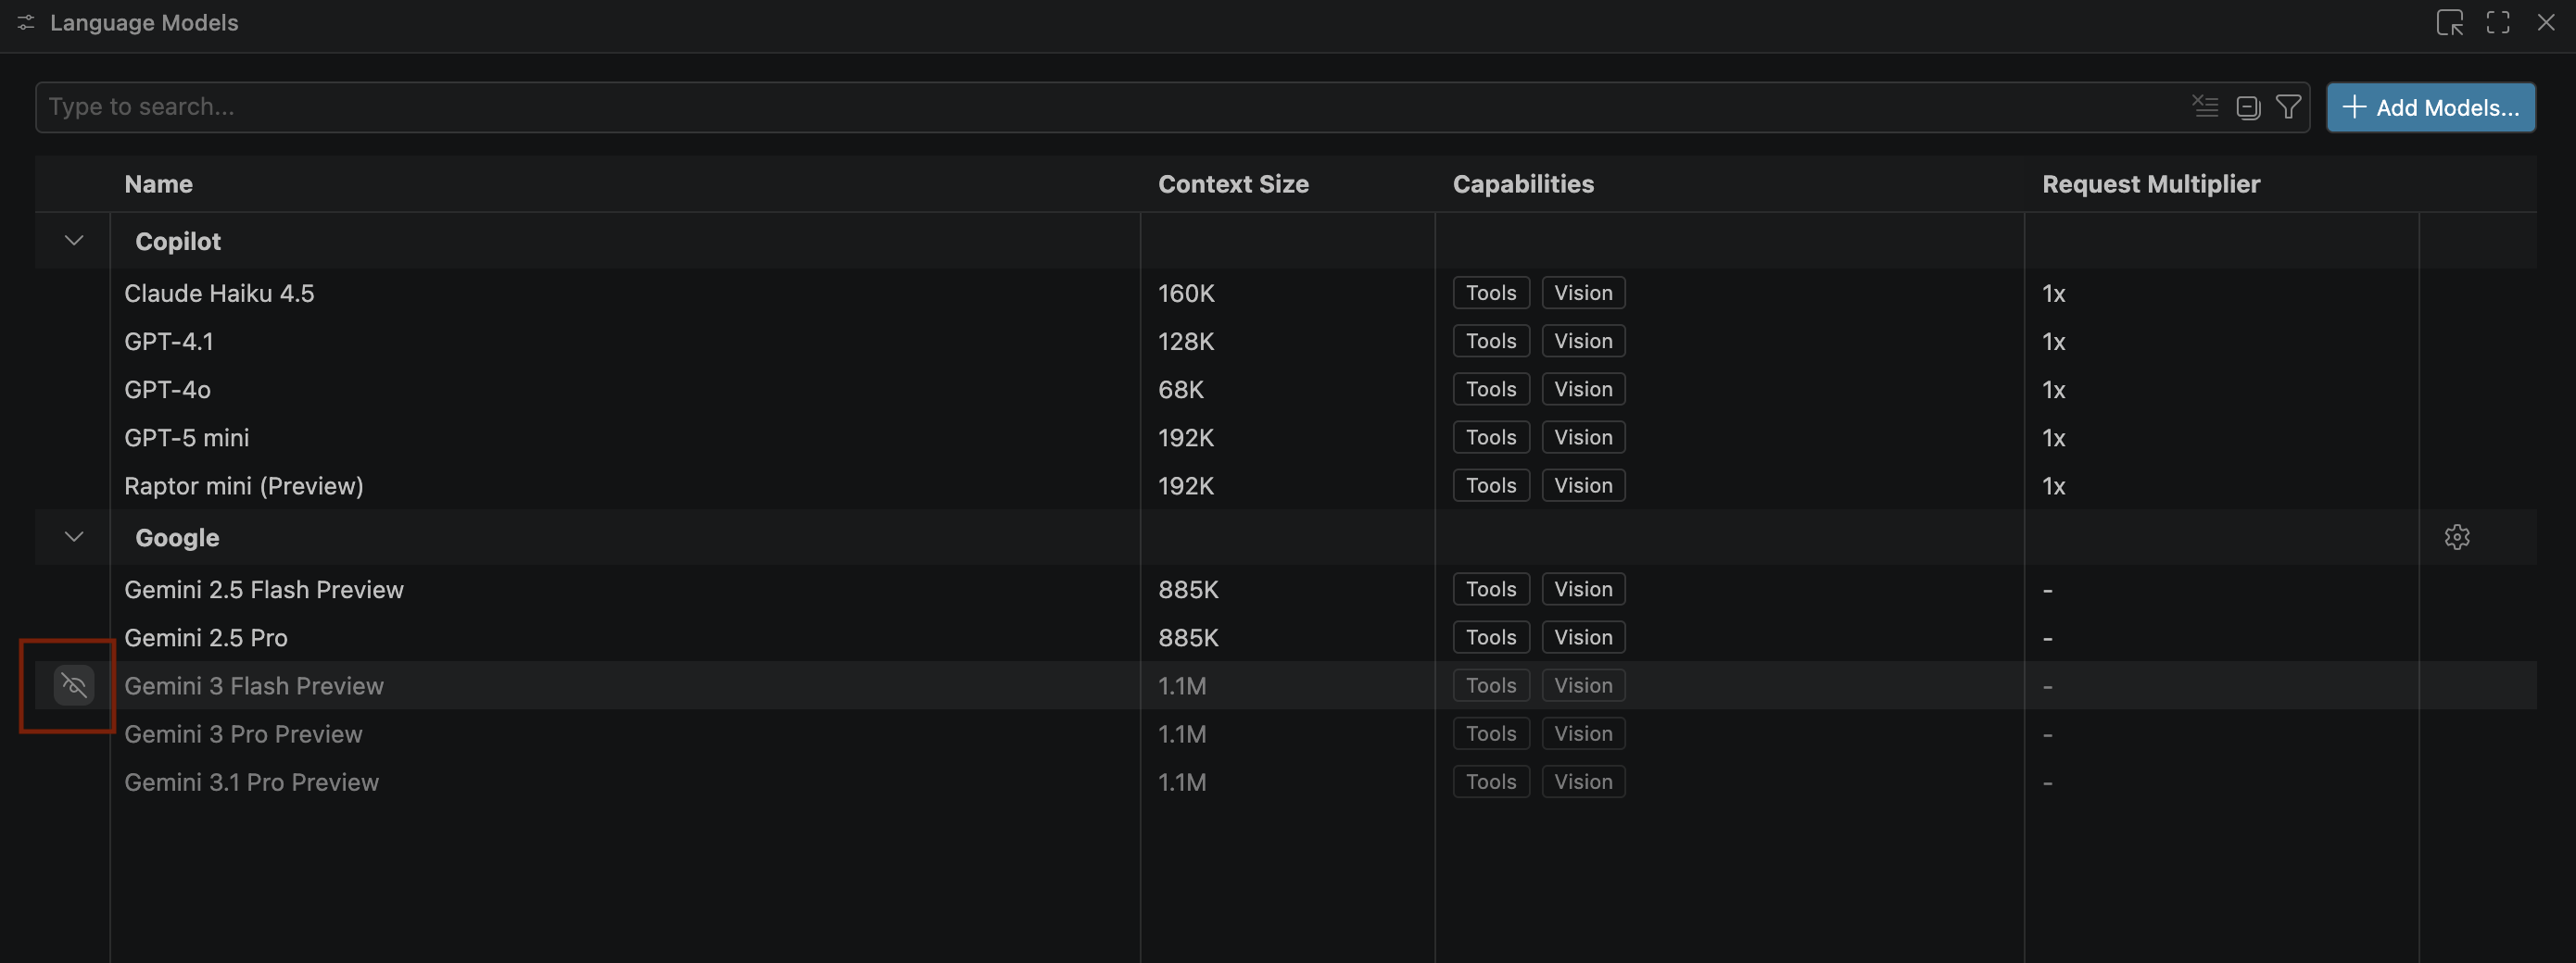Click the move-panel icon with arrow at top
Viewport: 2576px width, 963px height.
pyautogui.click(x=2449, y=22)
